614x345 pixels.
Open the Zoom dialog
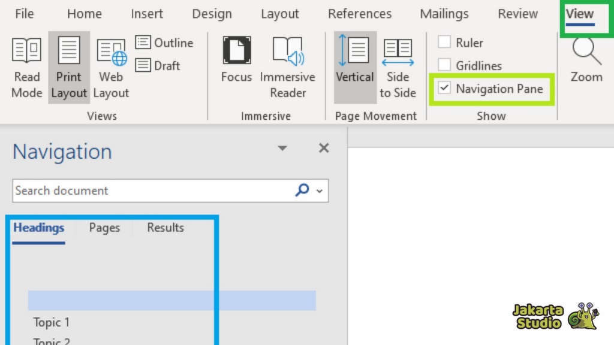(586, 60)
